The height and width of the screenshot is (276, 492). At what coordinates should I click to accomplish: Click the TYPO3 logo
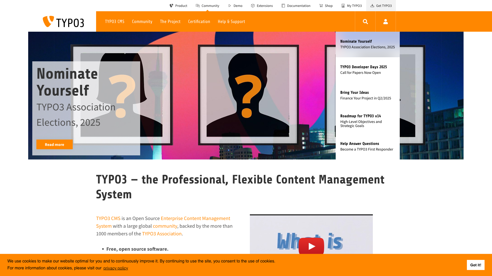[x=63, y=21]
